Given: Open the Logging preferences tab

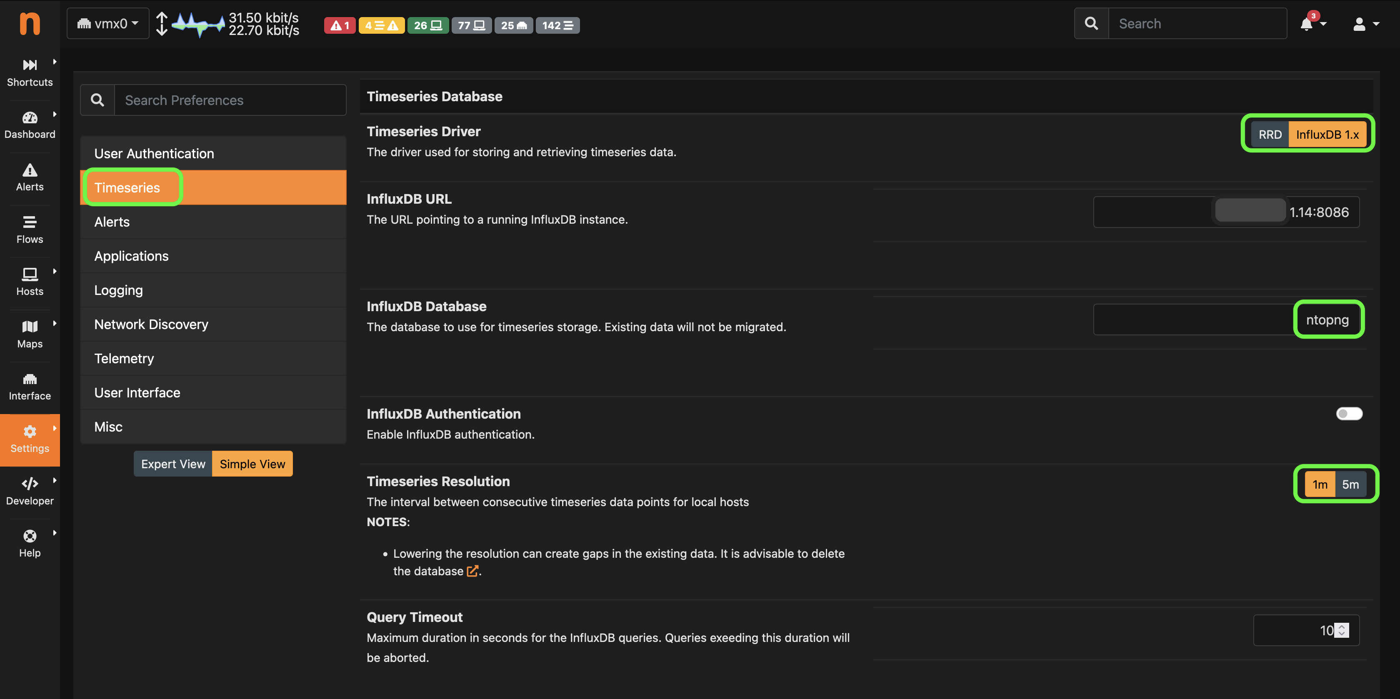Looking at the screenshot, I should pyautogui.click(x=213, y=290).
